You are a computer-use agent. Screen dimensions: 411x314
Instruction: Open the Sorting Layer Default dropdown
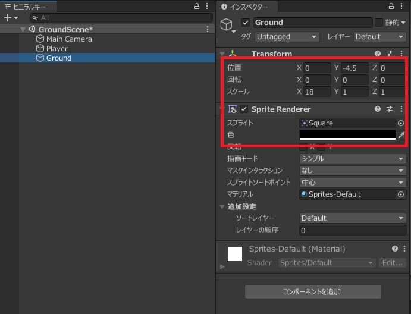point(353,218)
